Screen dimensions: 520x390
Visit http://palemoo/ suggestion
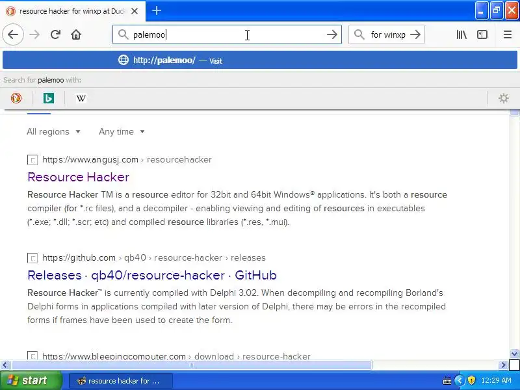click(x=260, y=60)
